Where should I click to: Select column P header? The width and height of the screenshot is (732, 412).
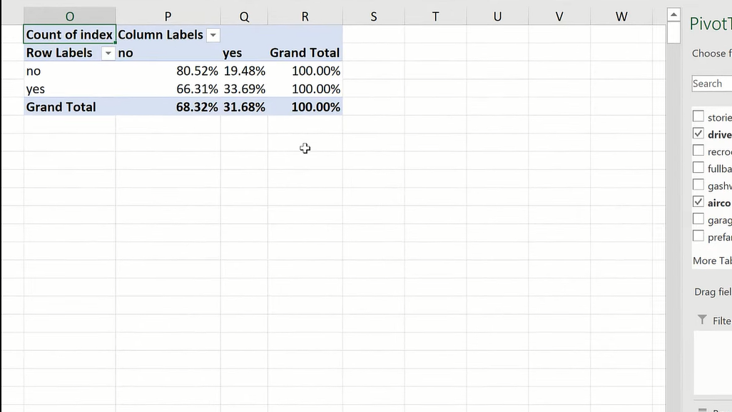click(x=168, y=16)
